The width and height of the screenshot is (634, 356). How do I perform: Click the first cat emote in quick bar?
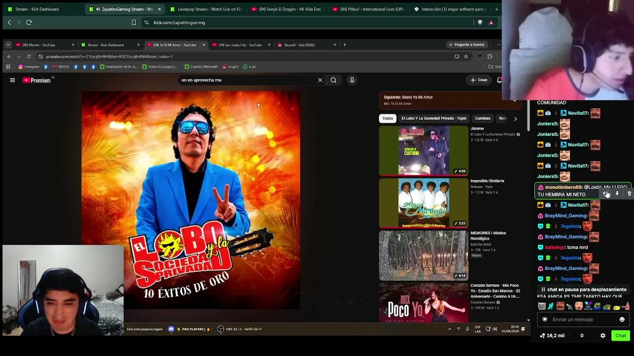pos(541,307)
